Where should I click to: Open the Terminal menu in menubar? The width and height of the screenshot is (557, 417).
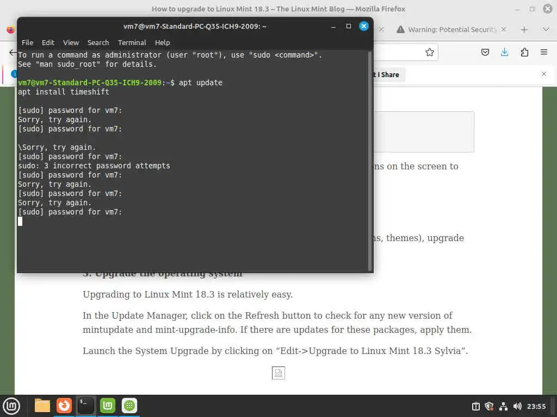point(132,42)
